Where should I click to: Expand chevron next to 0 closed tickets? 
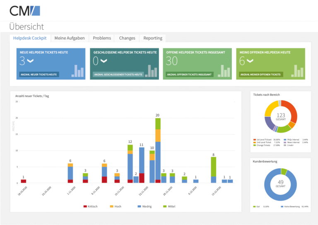pos(104,60)
